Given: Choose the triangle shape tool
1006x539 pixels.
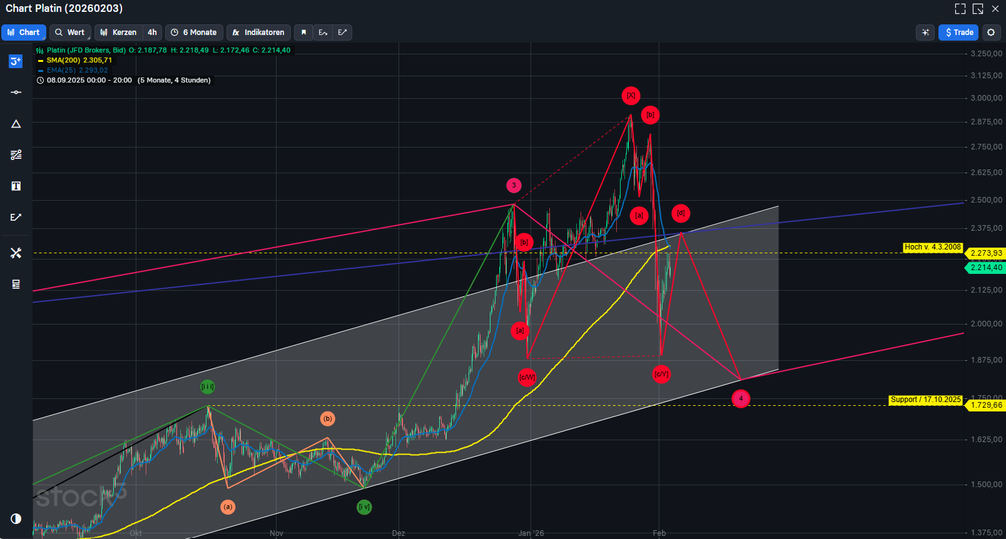Looking at the screenshot, I should pos(16,124).
